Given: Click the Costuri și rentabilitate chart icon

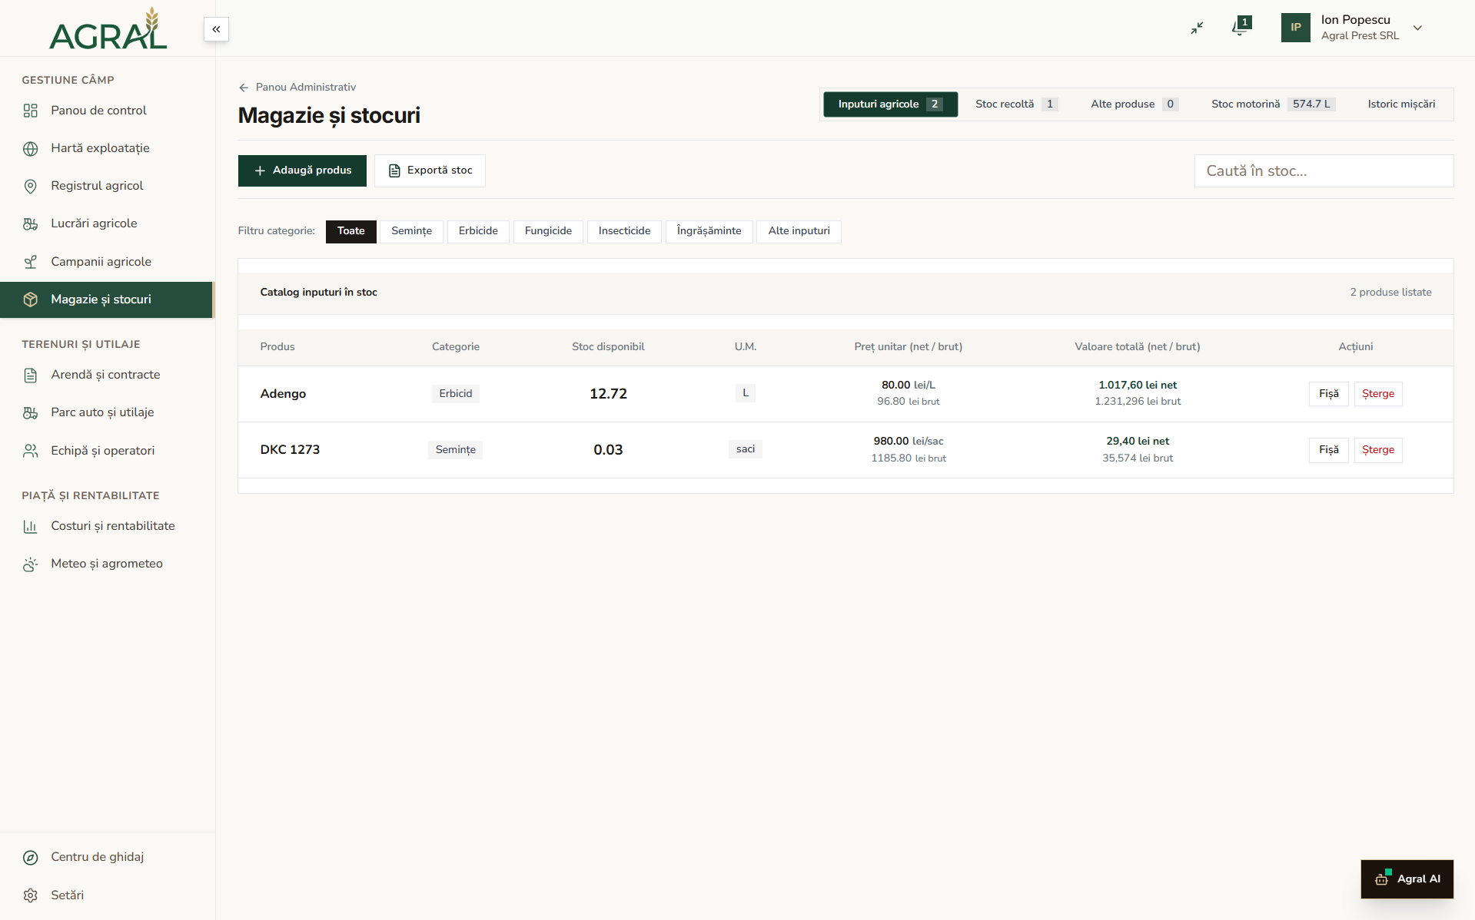Looking at the screenshot, I should point(31,526).
